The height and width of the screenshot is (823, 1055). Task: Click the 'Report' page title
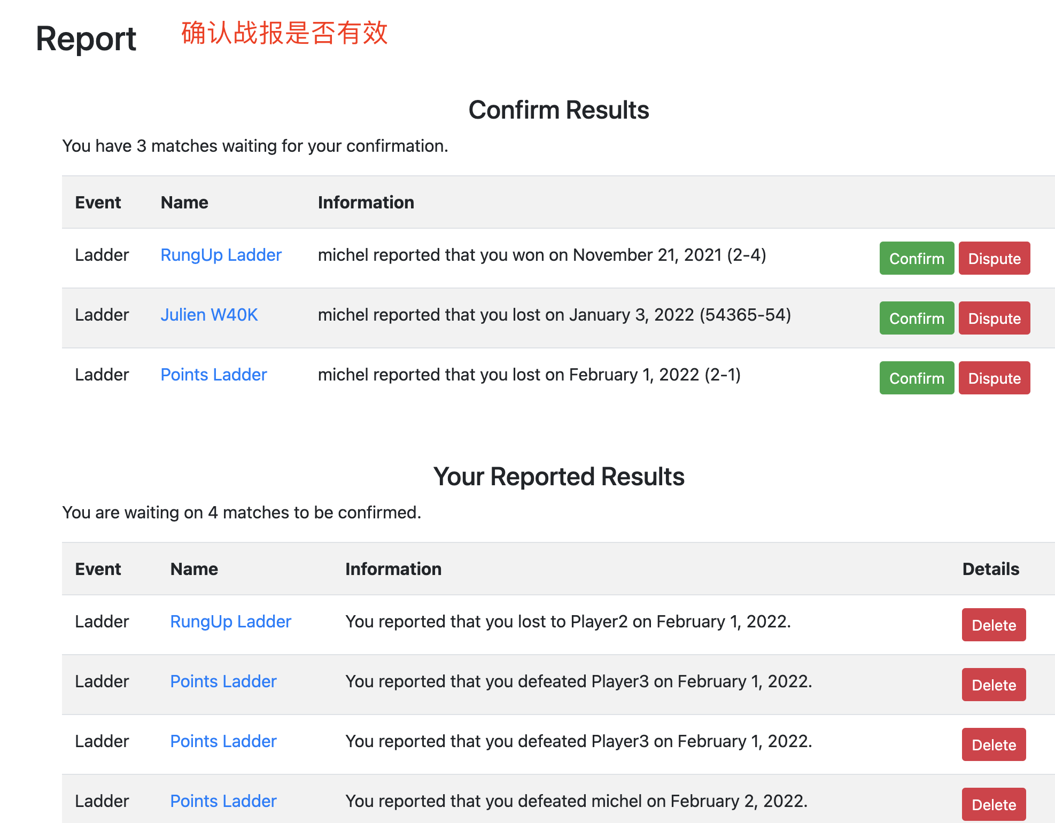pos(86,39)
